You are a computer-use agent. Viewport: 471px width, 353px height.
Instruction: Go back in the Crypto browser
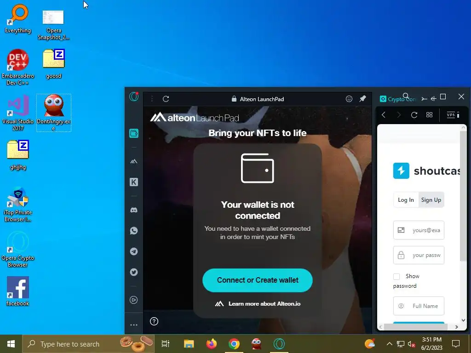point(383,114)
